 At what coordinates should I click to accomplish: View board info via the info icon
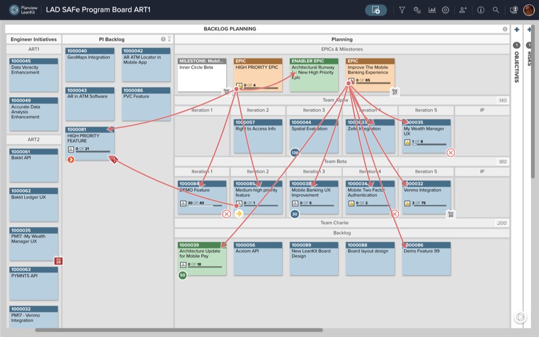[x=480, y=9]
